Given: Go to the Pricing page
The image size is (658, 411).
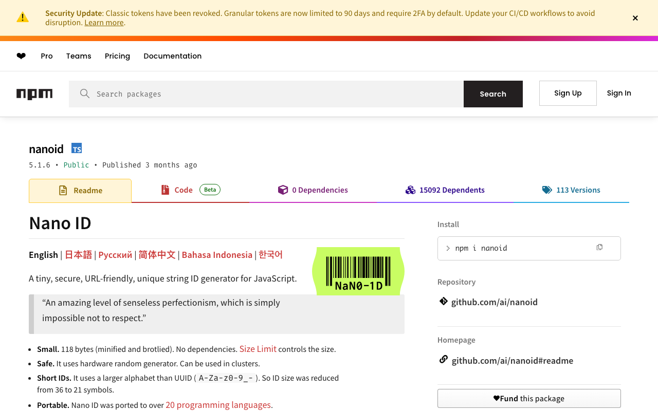Looking at the screenshot, I should pos(117,56).
